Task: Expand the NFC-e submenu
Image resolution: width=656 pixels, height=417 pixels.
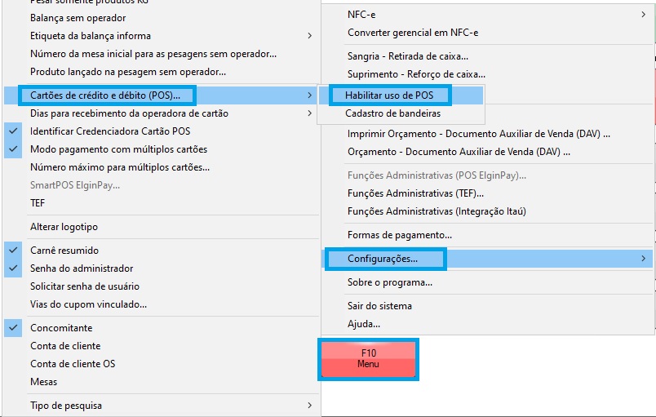Action: click(x=490, y=15)
